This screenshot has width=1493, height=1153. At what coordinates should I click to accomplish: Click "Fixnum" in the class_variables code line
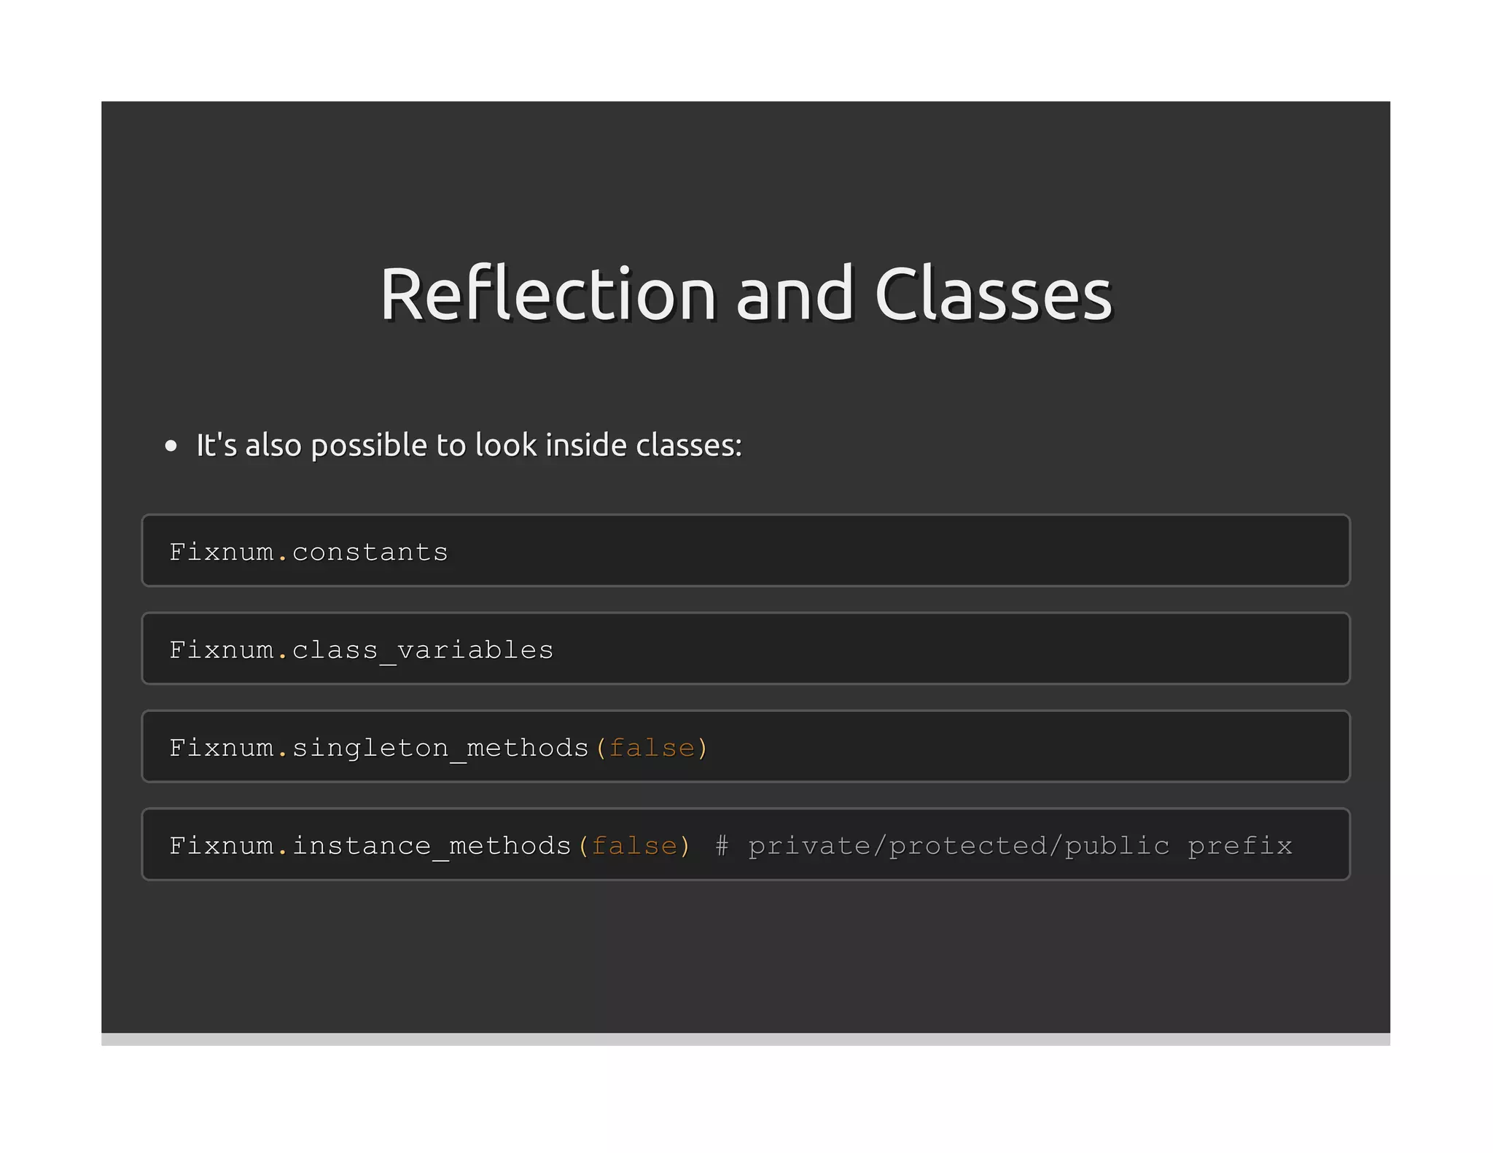(222, 649)
